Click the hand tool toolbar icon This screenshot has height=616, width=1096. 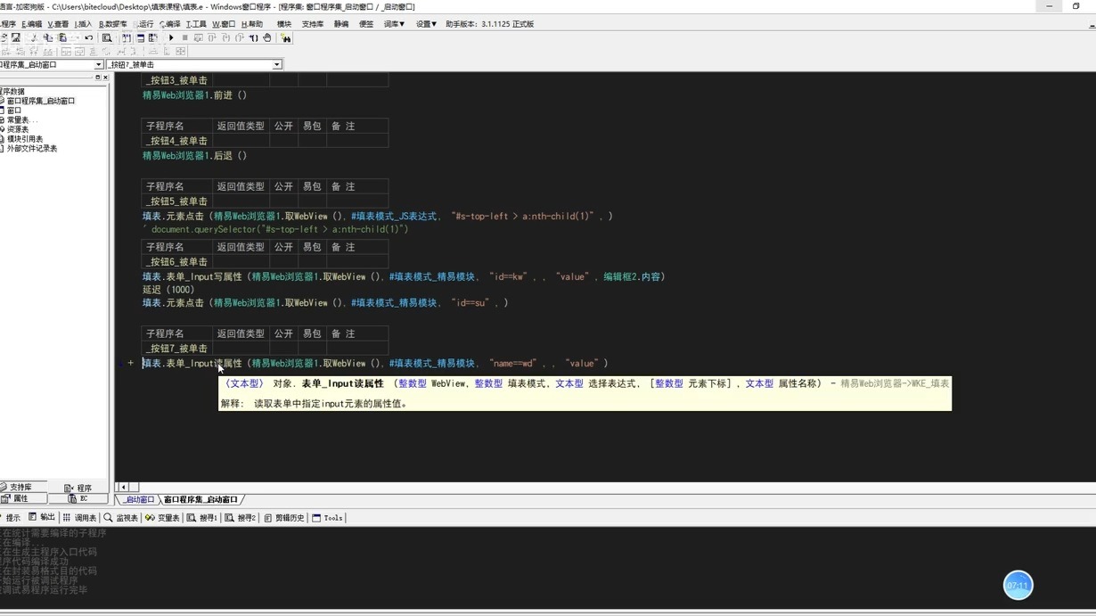click(x=267, y=37)
